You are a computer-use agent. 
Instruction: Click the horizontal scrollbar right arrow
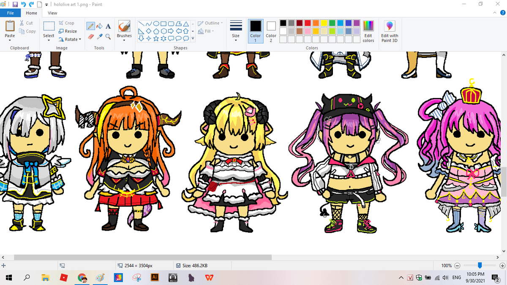click(497, 257)
